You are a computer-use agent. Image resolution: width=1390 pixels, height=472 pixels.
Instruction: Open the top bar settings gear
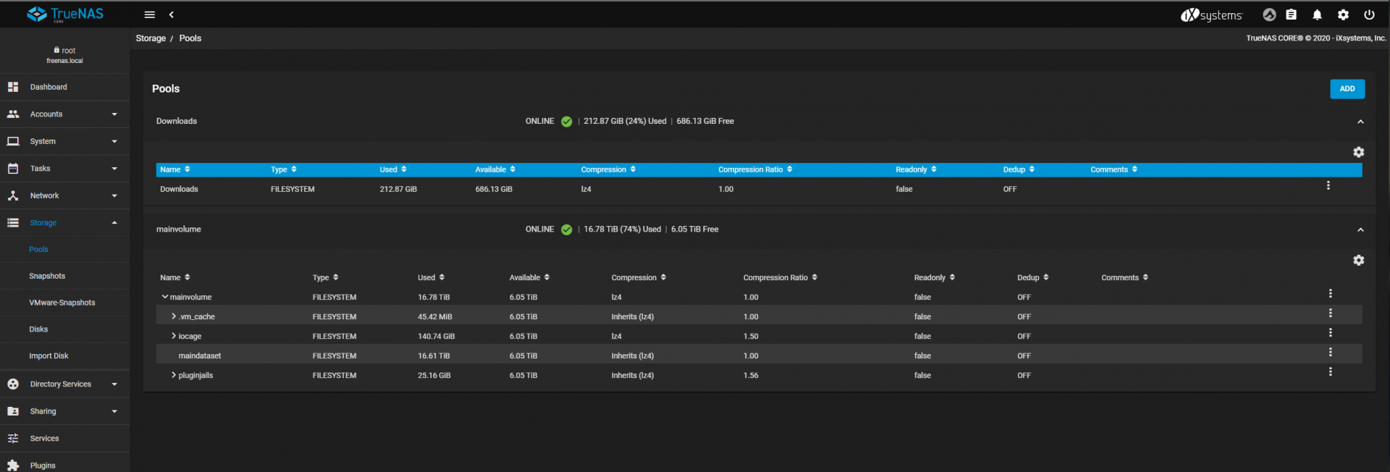[1343, 14]
